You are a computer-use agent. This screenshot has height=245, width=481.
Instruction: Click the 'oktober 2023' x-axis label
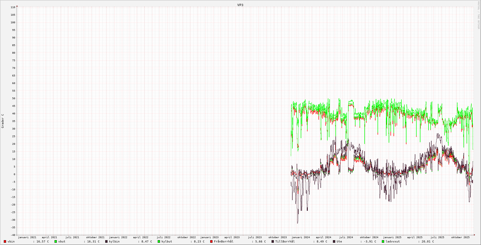278,237
